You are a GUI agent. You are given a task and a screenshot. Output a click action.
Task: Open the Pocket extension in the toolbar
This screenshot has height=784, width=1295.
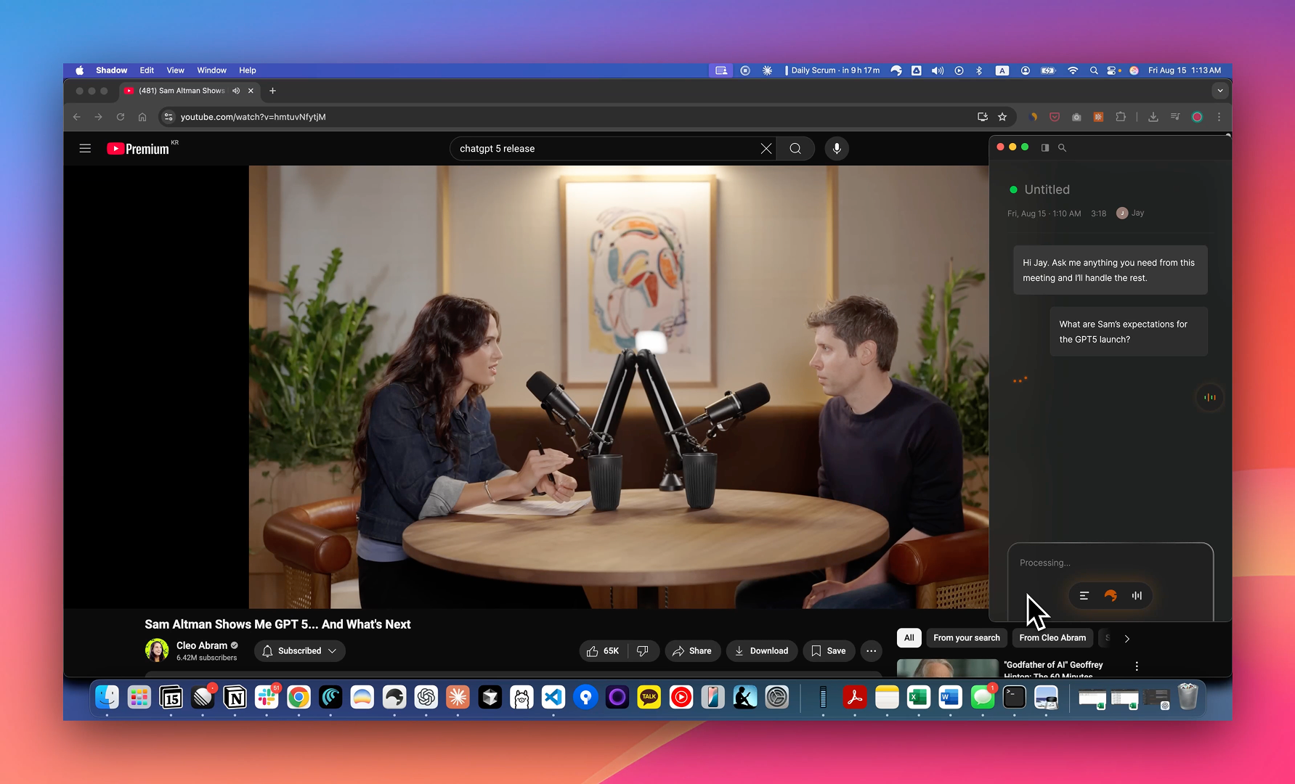[x=1055, y=117]
